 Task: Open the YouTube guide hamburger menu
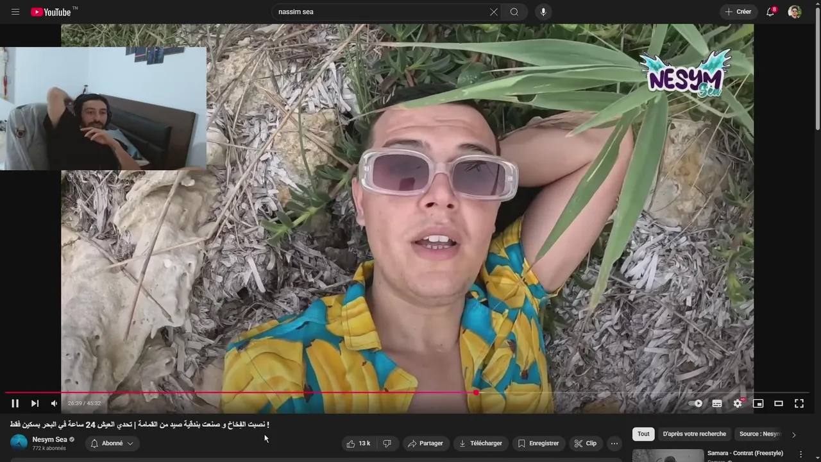click(x=15, y=12)
